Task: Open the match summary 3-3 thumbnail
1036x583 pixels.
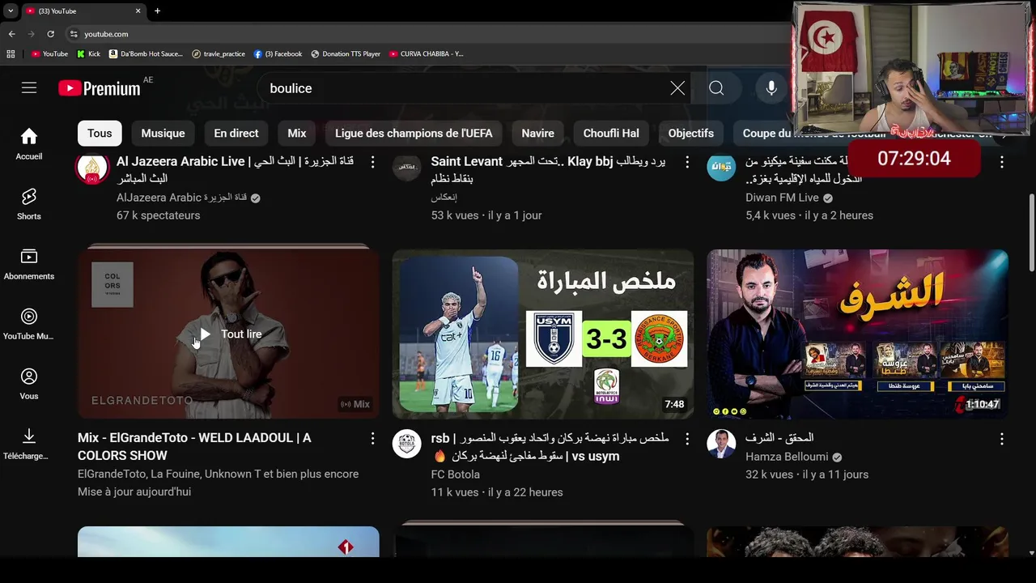Action: (543, 334)
